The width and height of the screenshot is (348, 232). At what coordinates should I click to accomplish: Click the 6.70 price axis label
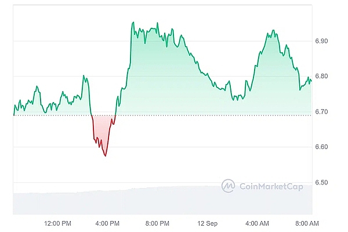click(320, 111)
